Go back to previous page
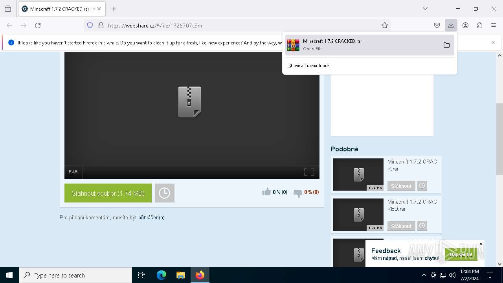This screenshot has height=283, width=503. (9, 25)
